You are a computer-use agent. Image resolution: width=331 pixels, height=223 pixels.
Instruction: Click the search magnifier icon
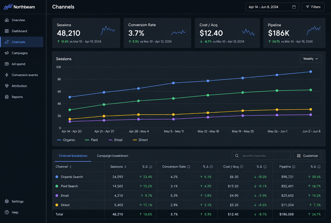pyautogui.click(x=237, y=156)
